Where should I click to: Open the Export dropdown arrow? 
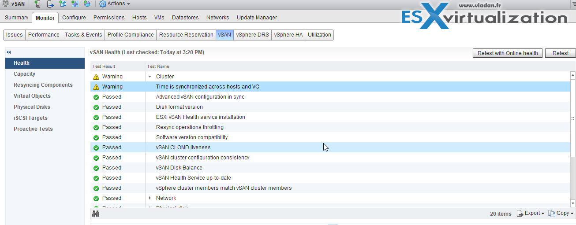tap(542, 214)
